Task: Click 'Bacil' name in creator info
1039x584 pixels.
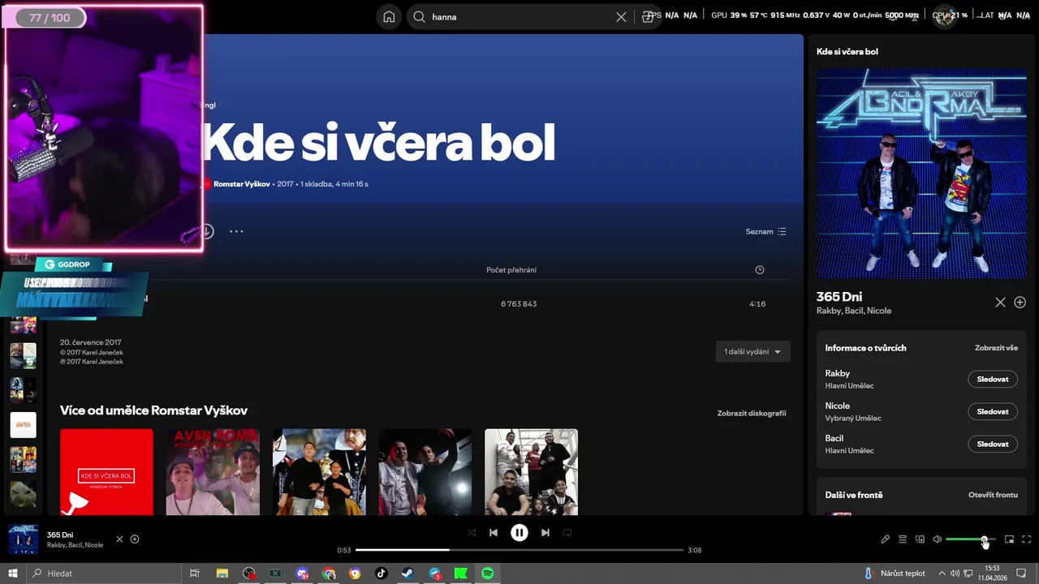Action: pyautogui.click(x=834, y=438)
